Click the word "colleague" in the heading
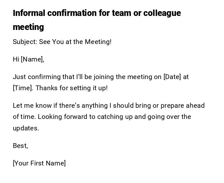 162,13
